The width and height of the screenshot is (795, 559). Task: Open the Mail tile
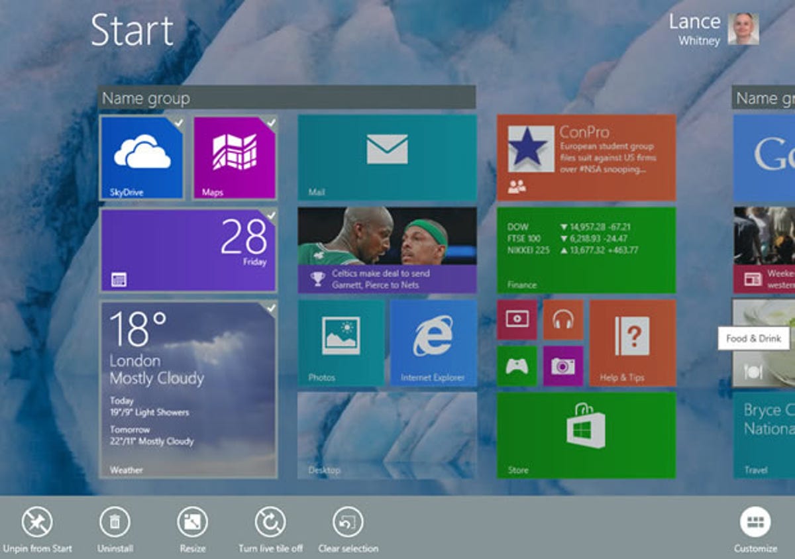tap(387, 157)
